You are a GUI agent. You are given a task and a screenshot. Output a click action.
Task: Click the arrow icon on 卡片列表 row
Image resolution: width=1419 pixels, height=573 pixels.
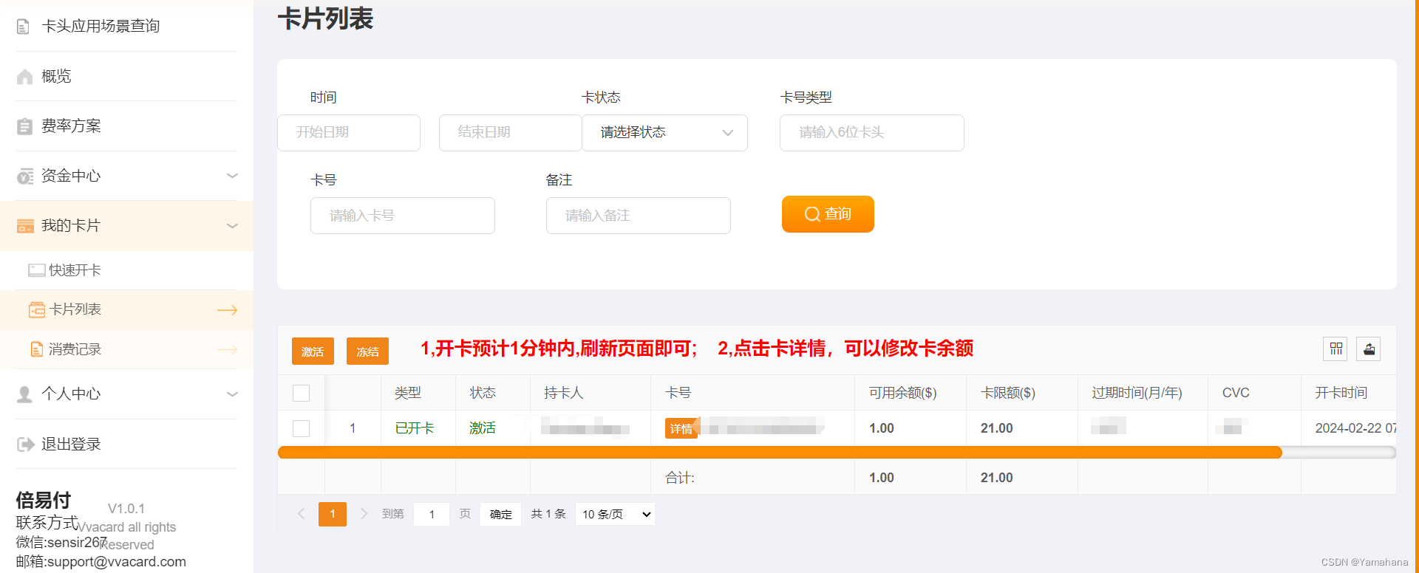click(x=227, y=310)
